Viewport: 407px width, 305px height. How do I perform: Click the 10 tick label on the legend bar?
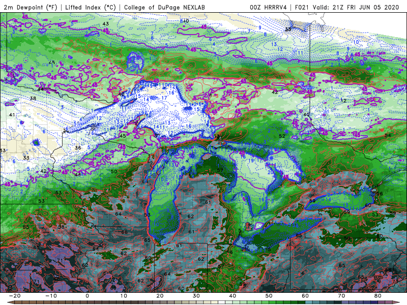[x=124, y=296]
